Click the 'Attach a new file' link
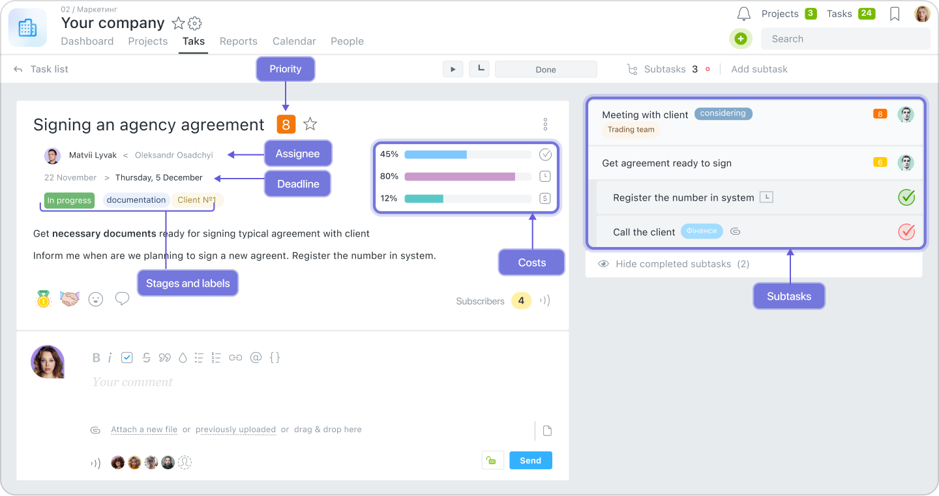This screenshot has width=939, height=496. [x=143, y=429]
